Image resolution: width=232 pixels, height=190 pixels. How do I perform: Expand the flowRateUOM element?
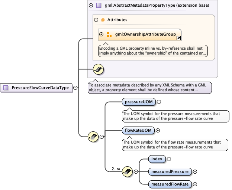pyautogui.click(x=158, y=130)
